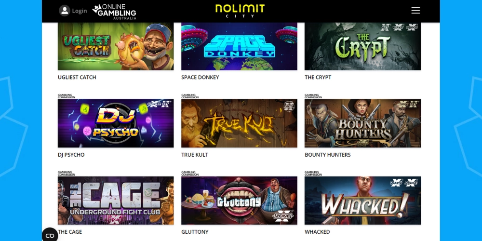Image resolution: width=482 pixels, height=241 pixels.
Task: Open the hamburger menu
Action: [415, 11]
